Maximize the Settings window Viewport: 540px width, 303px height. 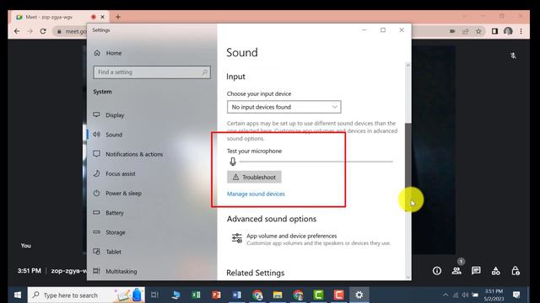(x=382, y=30)
